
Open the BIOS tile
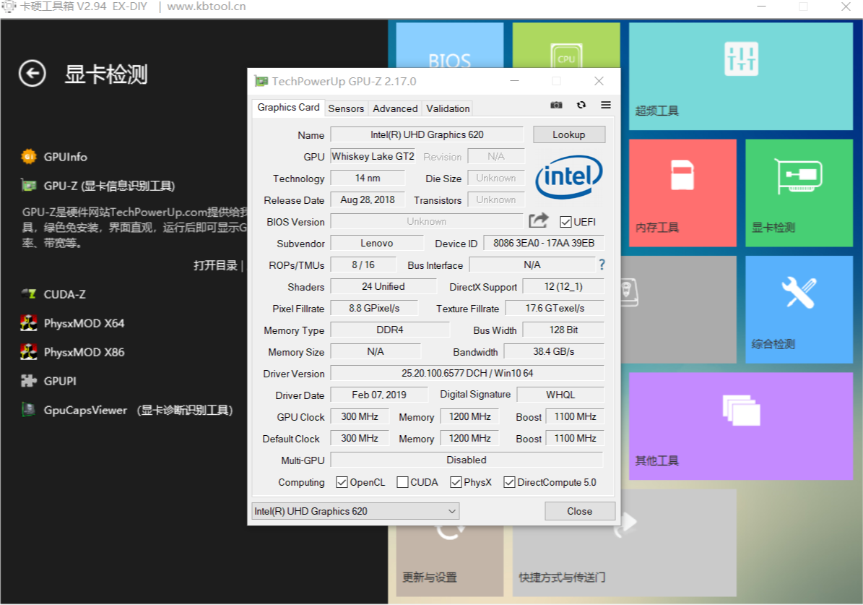coord(450,46)
